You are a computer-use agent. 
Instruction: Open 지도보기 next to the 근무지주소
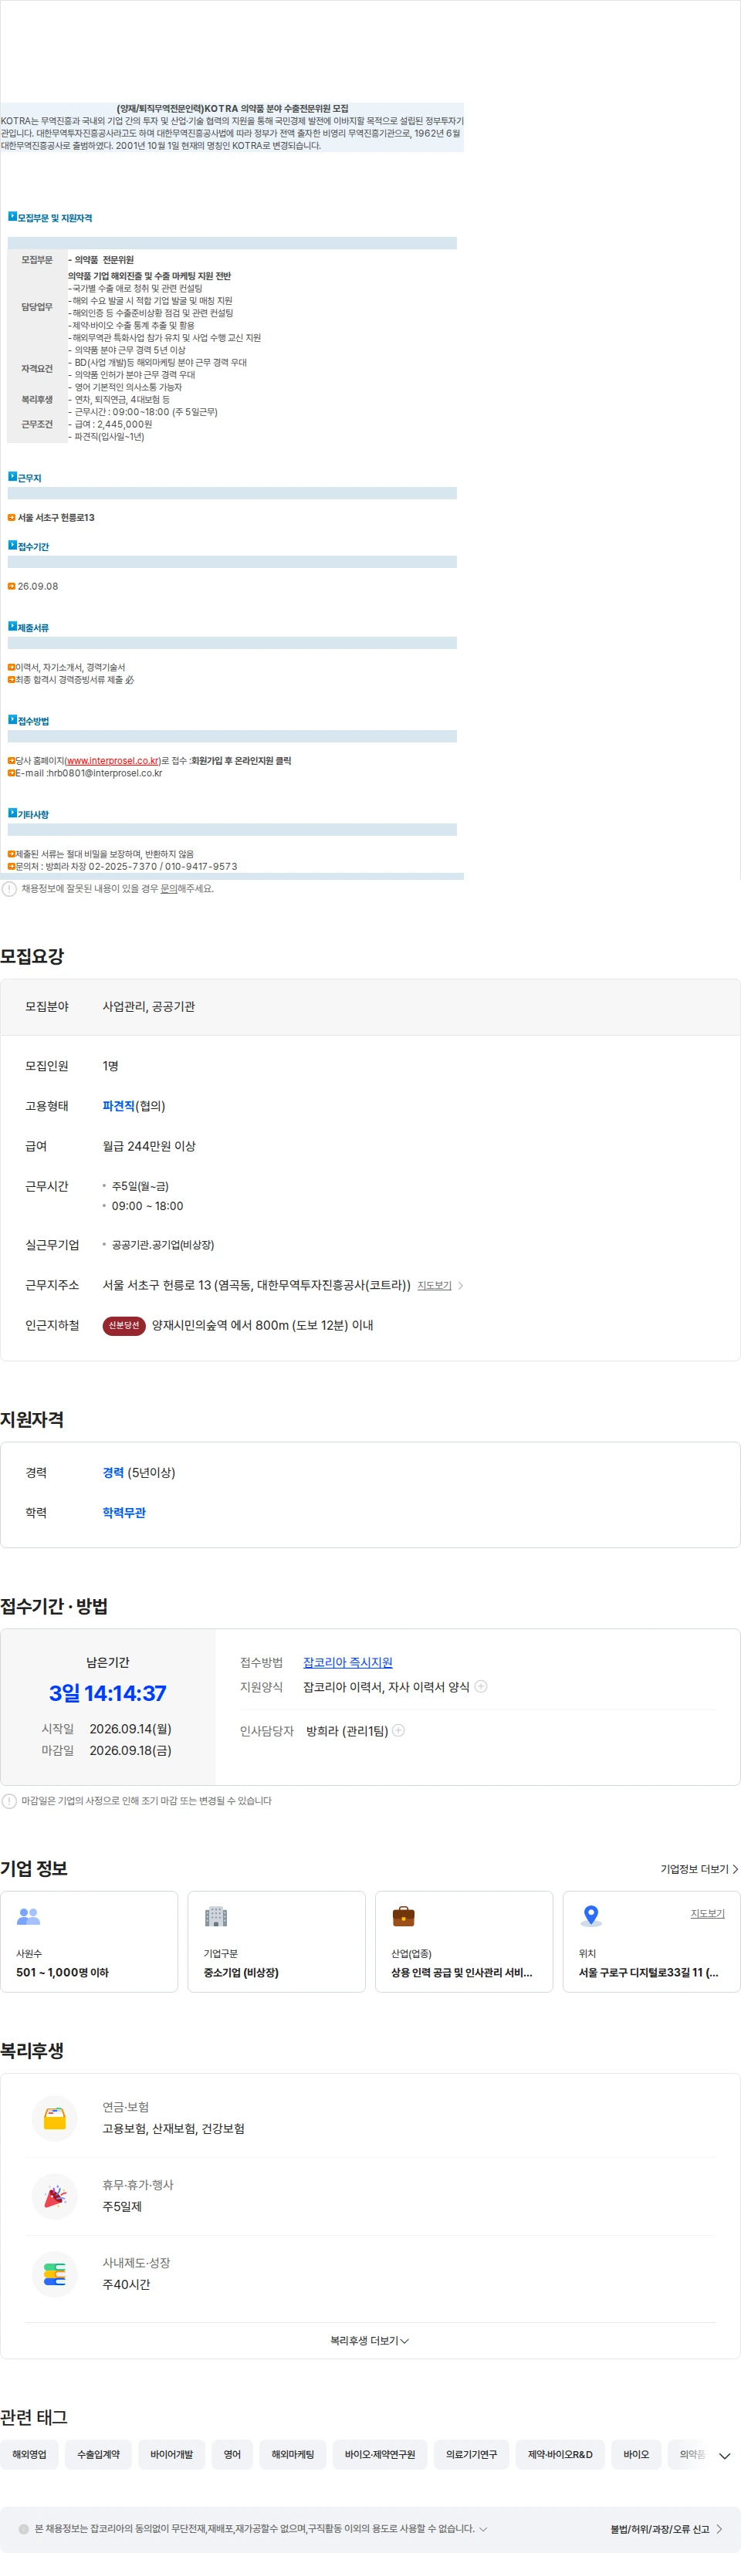click(x=434, y=1284)
